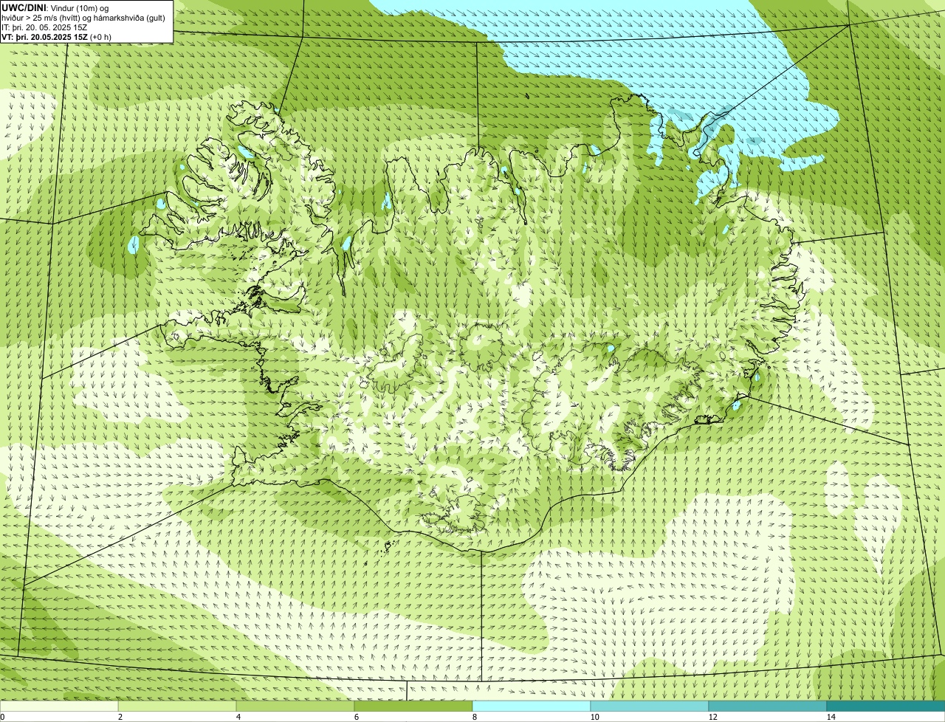Screen dimensions: 945x722
Task: Click the 'UWC/DINI: Vindur (10m) og' title line
Action: [55, 7]
